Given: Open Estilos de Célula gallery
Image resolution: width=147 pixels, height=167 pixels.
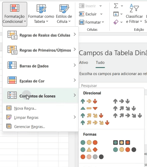Looking at the screenshot, I should (x=64, y=14).
